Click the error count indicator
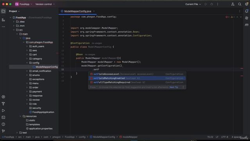Viewport: 250px width, 141px height. tap(227, 17)
